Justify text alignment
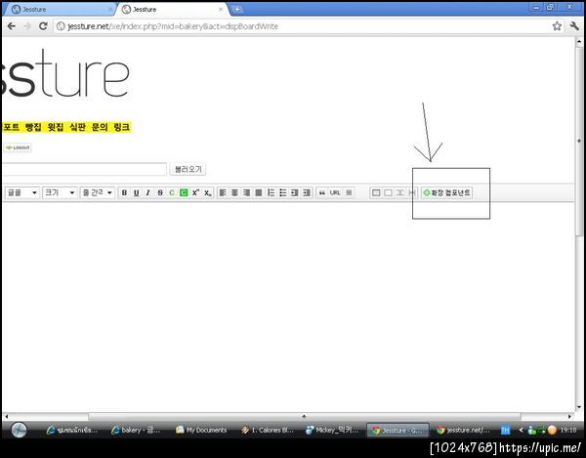Screen dimensions: 586x458 point(259,192)
